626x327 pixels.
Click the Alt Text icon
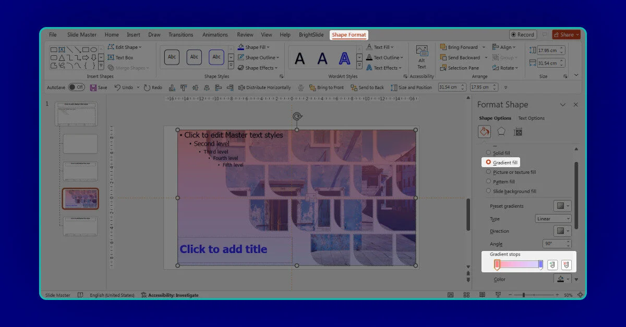point(422,57)
